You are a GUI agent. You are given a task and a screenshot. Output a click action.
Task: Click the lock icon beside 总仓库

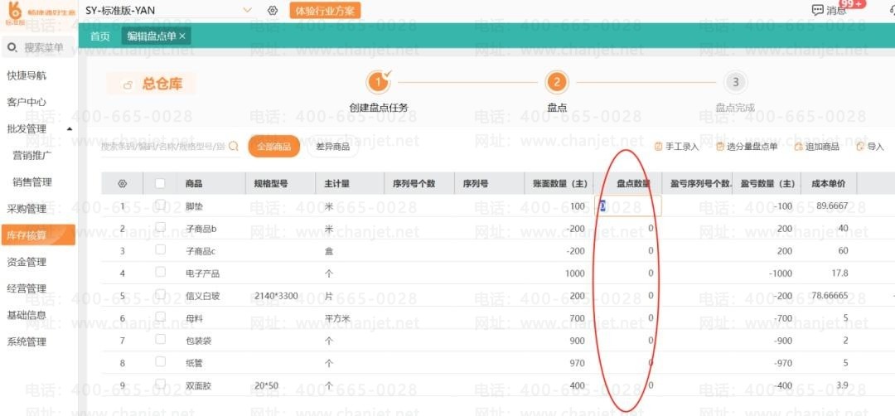[x=128, y=85]
